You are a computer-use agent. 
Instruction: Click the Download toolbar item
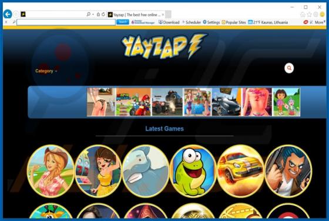169,22
